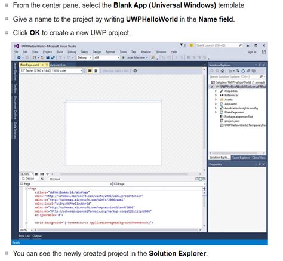The image size is (283, 261).
Task: Click the Save icon in toolbar
Action: coord(48,57)
